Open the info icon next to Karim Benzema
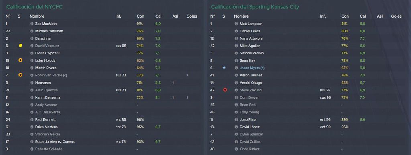This screenshot has height=155, width=411. 32,97
